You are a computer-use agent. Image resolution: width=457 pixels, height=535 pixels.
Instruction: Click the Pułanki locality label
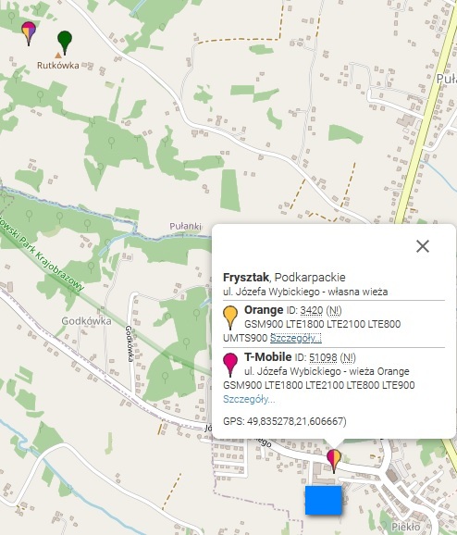186,226
